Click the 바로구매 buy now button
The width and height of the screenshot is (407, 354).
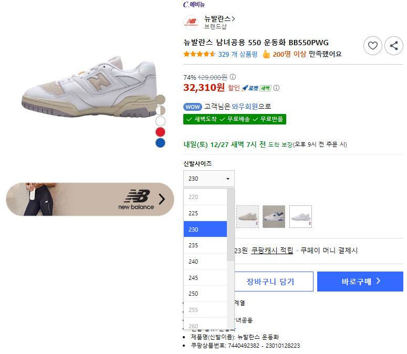coord(361,282)
